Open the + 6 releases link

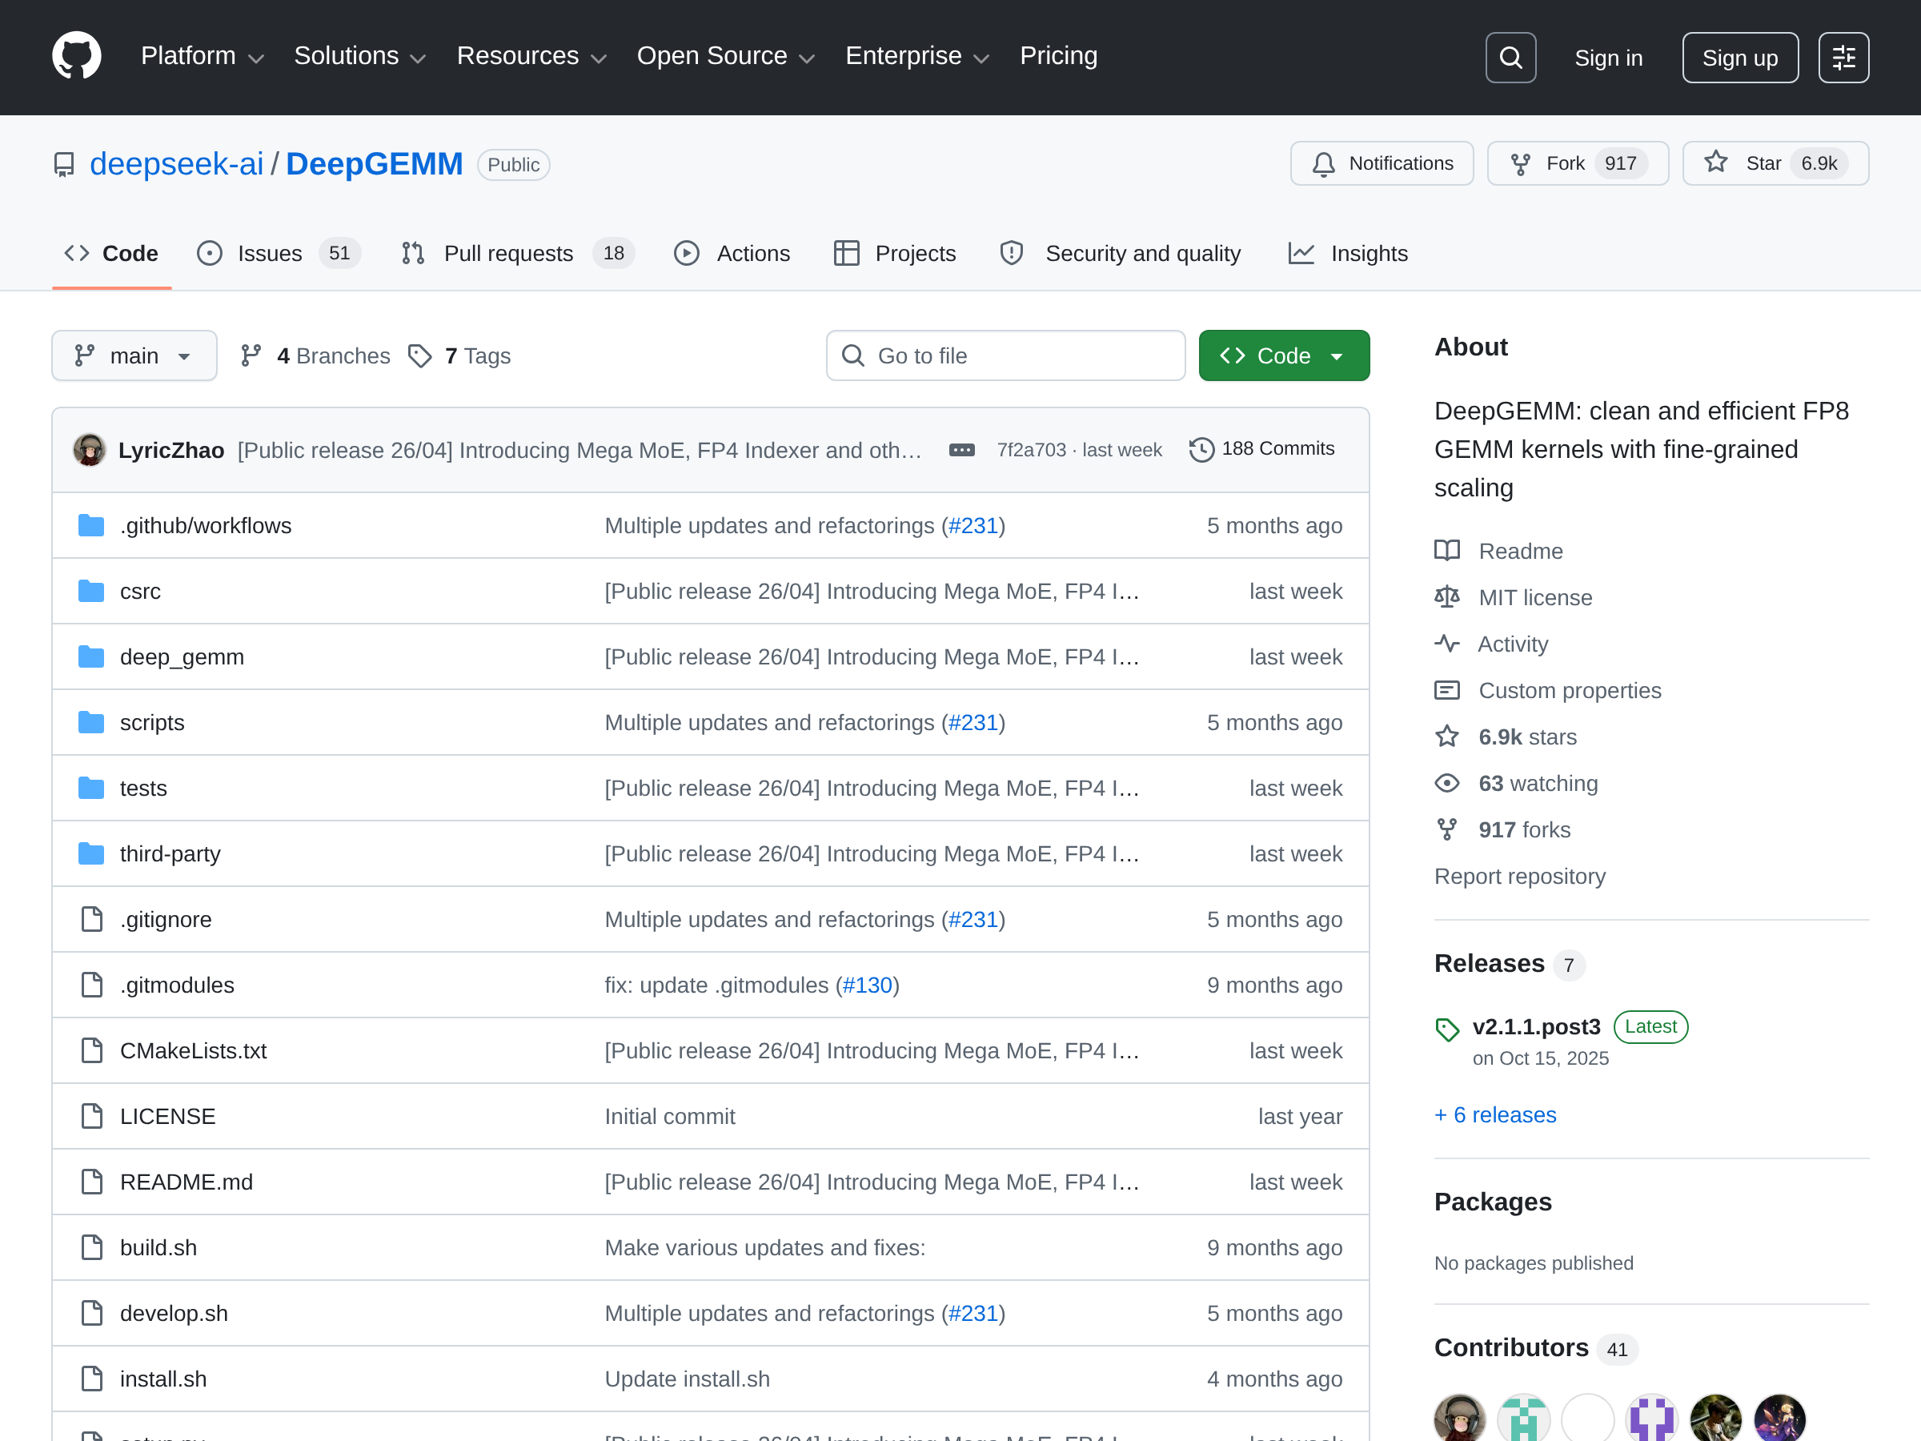(1494, 1114)
